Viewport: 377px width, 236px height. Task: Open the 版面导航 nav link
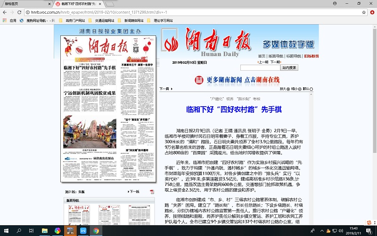point(276,56)
